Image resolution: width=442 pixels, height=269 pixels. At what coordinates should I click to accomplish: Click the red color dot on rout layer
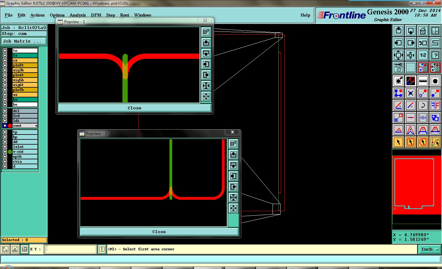point(10,126)
